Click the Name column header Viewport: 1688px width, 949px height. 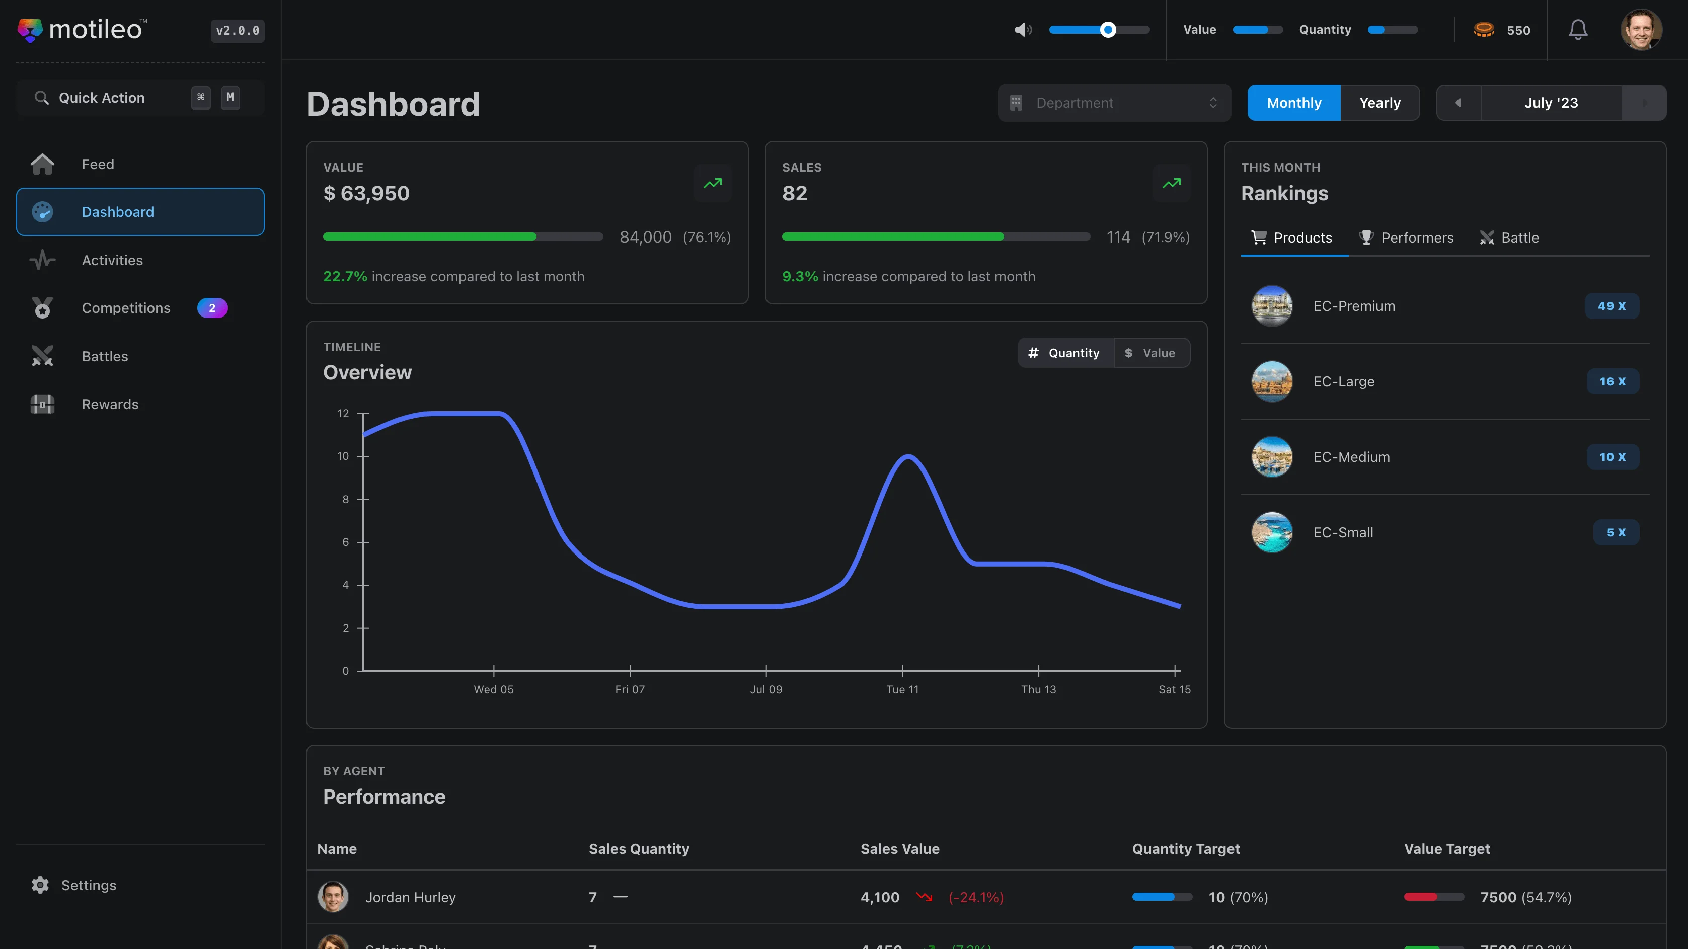point(337,849)
